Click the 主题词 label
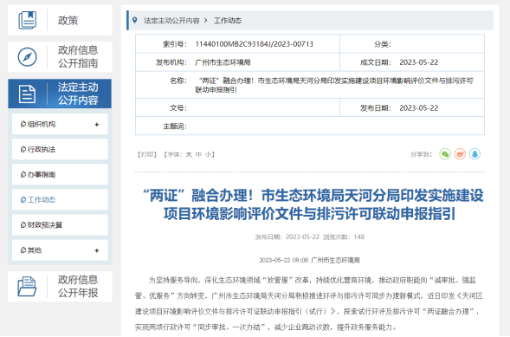Viewport: 510px width, 337px height. pos(175,126)
